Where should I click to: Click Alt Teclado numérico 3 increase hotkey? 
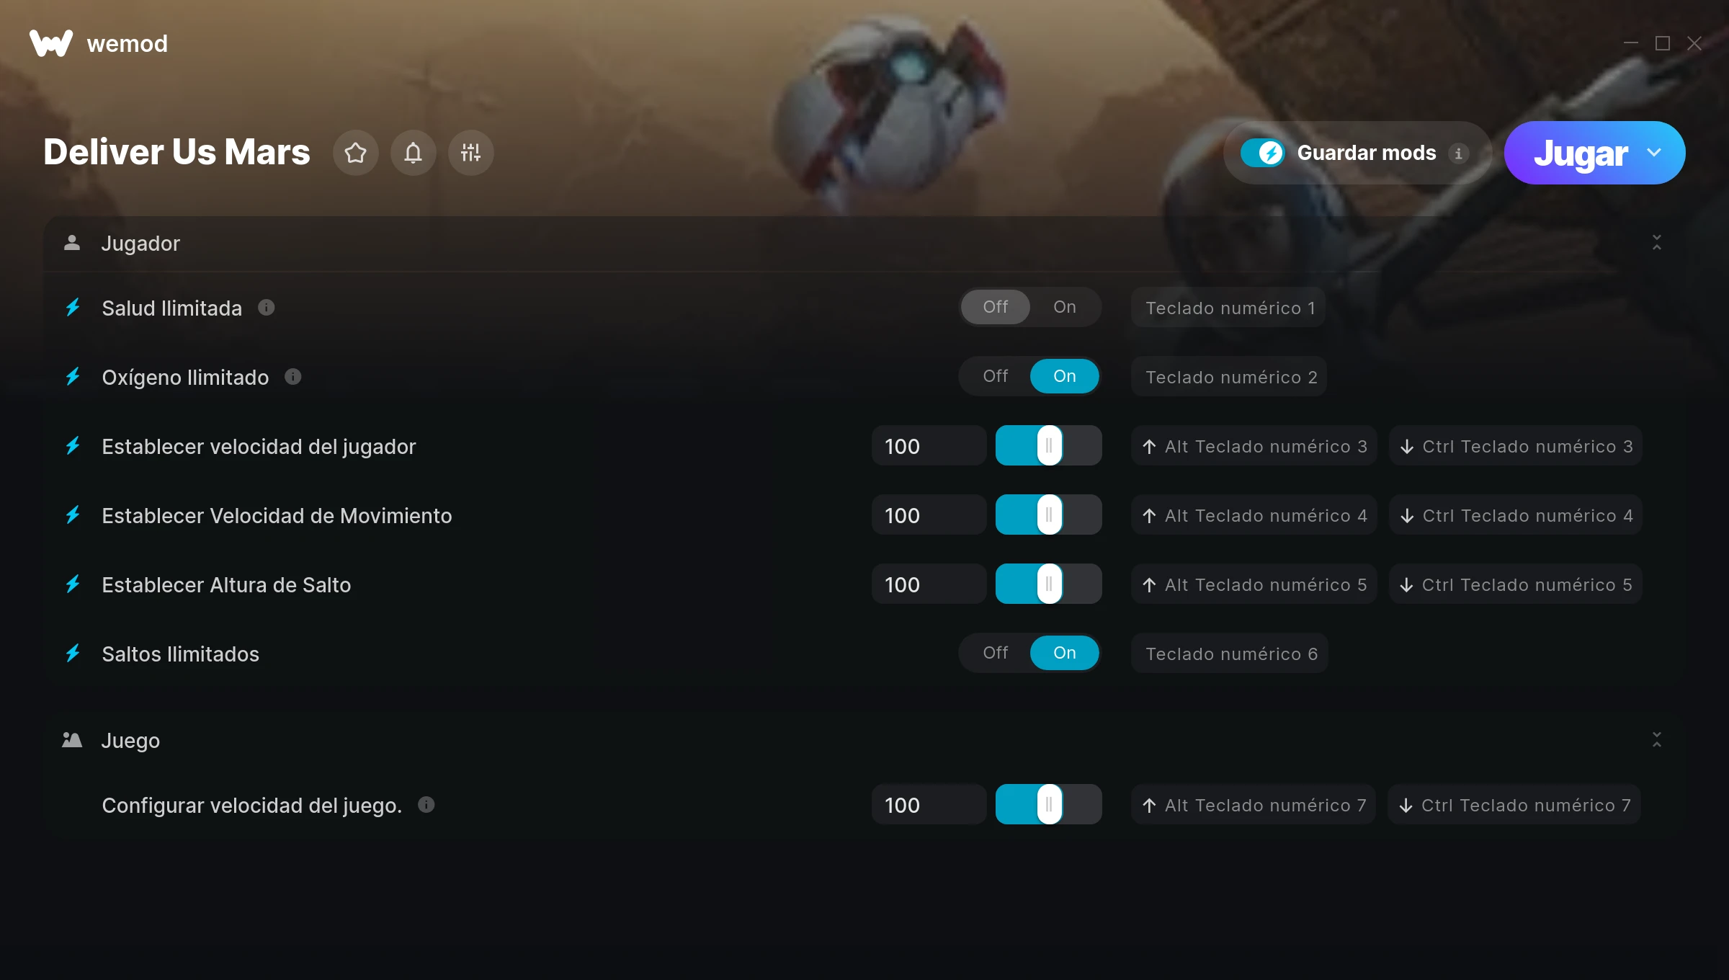[x=1254, y=446]
